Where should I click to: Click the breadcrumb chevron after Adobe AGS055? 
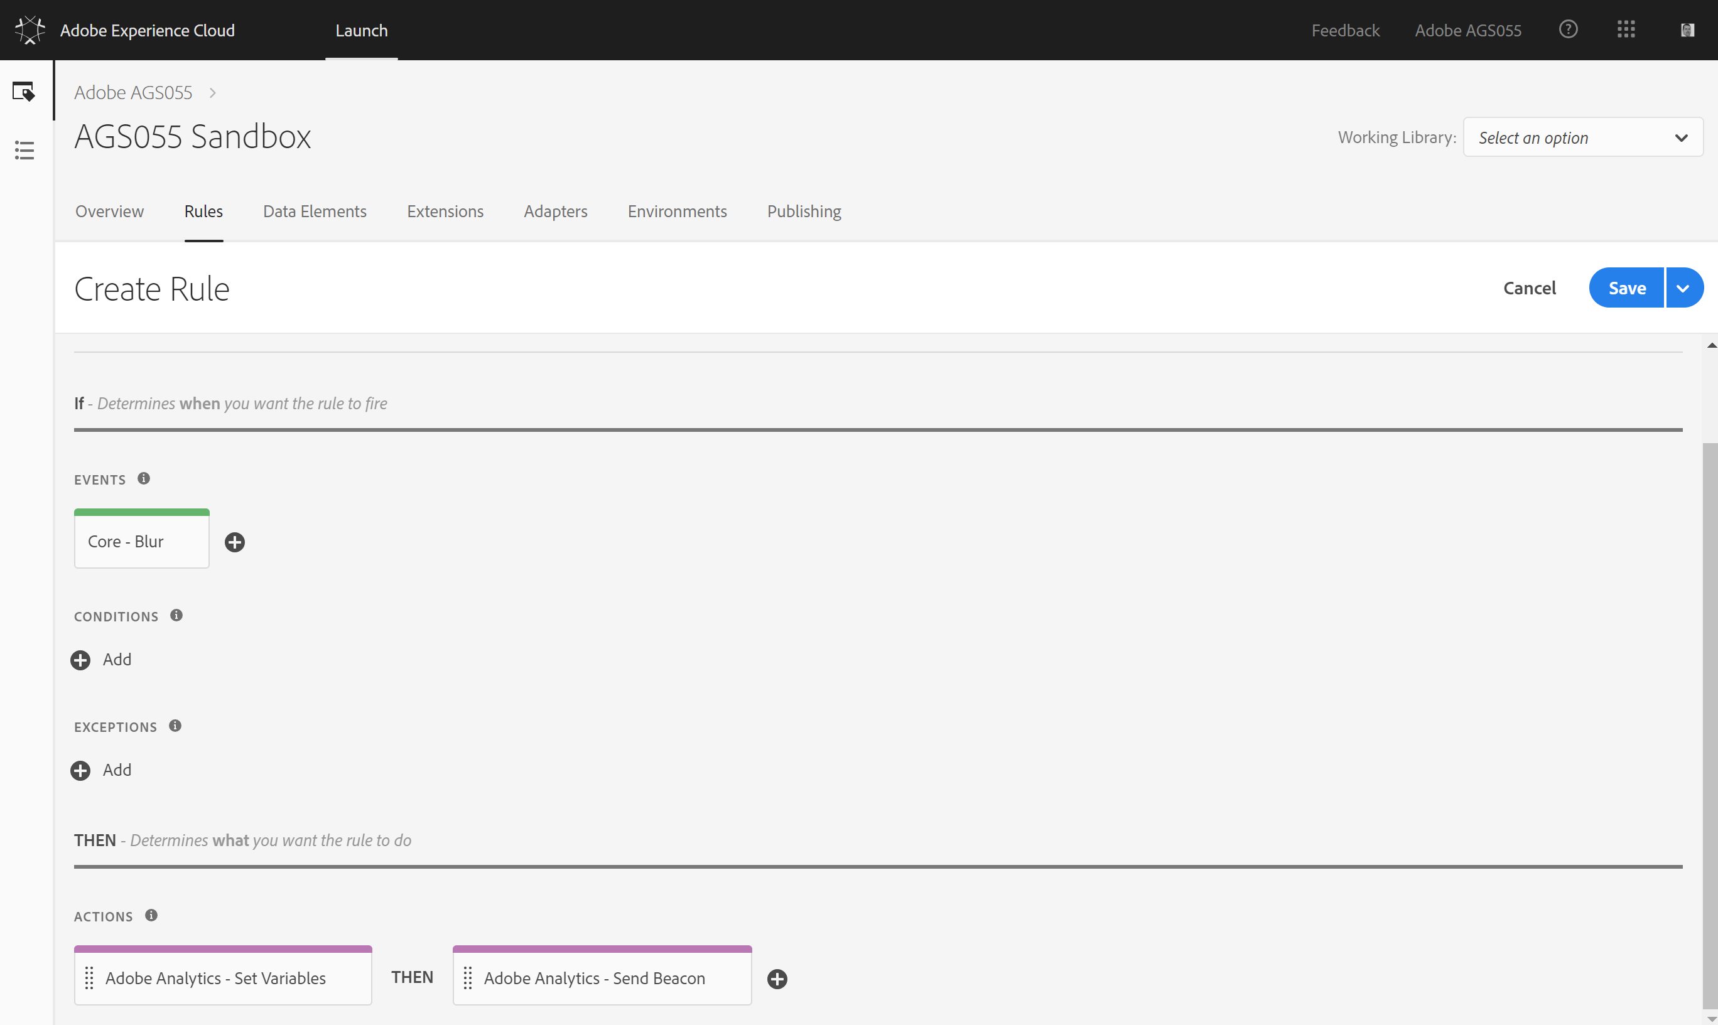click(213, 92)
